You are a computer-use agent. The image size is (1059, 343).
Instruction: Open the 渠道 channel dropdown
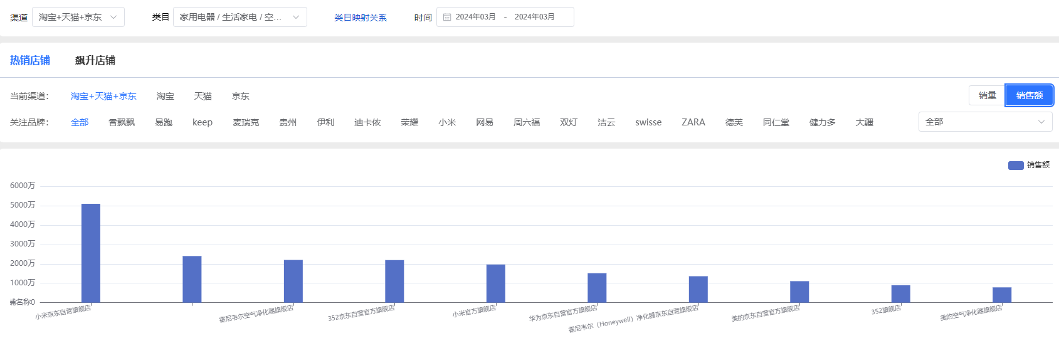point(78,17)
